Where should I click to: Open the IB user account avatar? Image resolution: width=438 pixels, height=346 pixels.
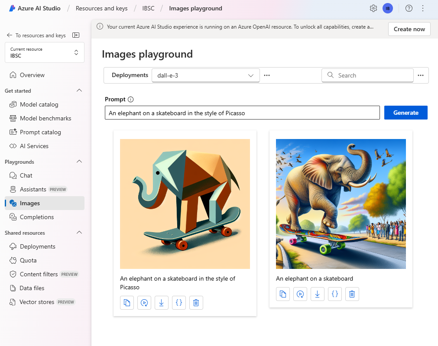[x=387, y=8]
